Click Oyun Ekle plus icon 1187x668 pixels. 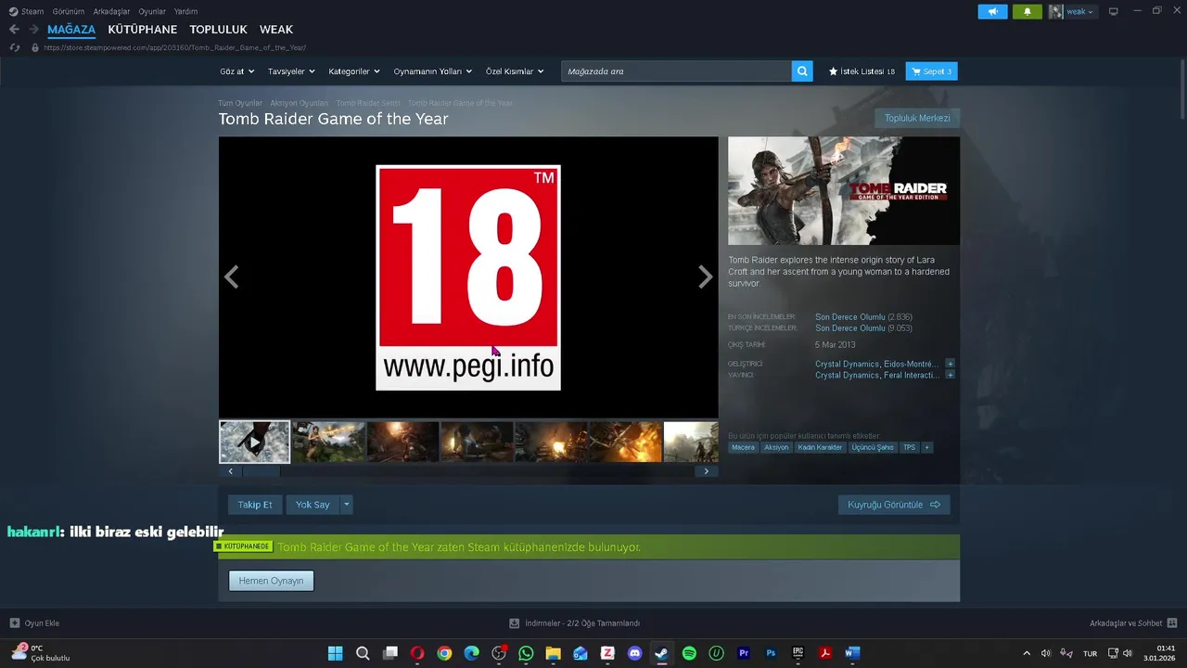14,623
